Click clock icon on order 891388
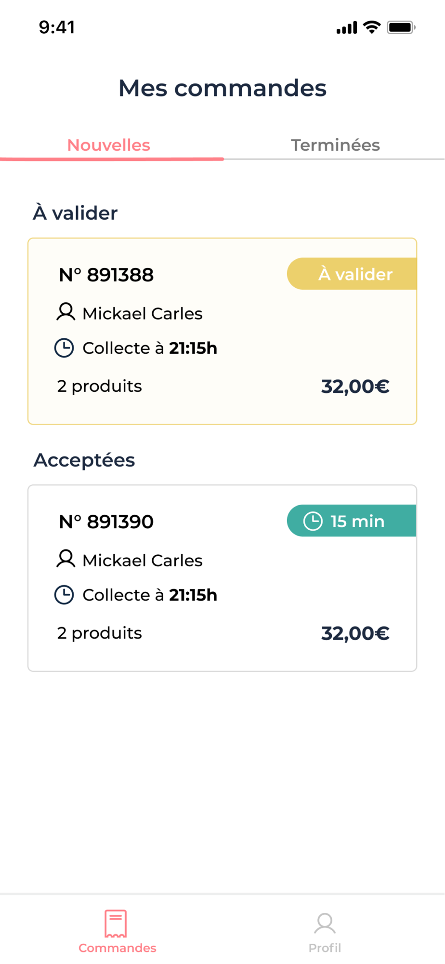The image size is (445, 964). pos(64,348)
